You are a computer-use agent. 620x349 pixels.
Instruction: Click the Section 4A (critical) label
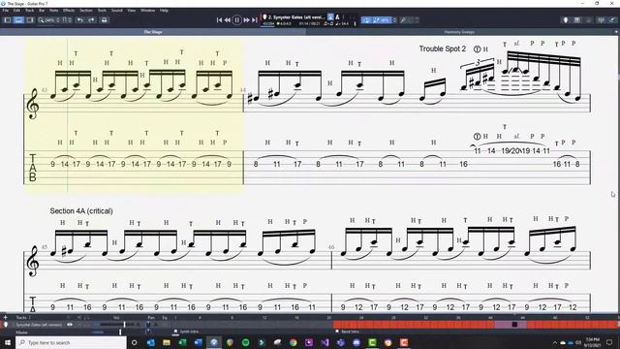point(81,211)
